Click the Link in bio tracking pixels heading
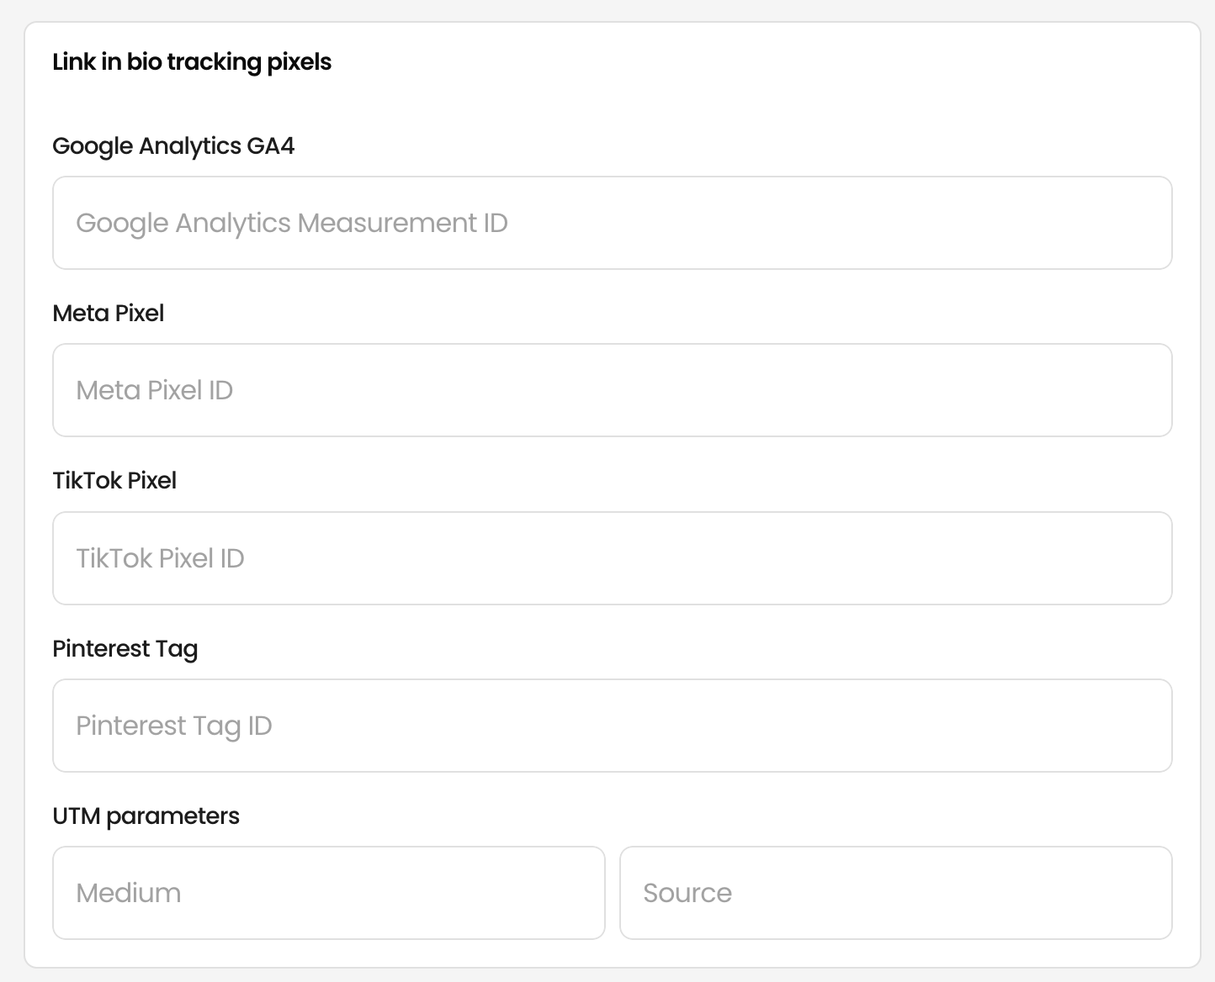The width and height of the screenshot is (1215, 982). pos(192,62)
